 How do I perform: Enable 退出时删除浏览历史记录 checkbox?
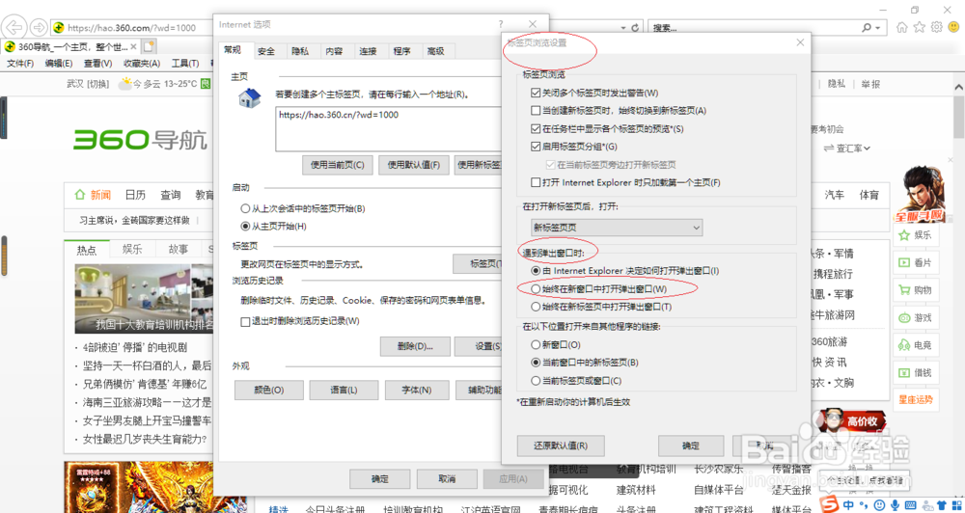tap(245, 321)
